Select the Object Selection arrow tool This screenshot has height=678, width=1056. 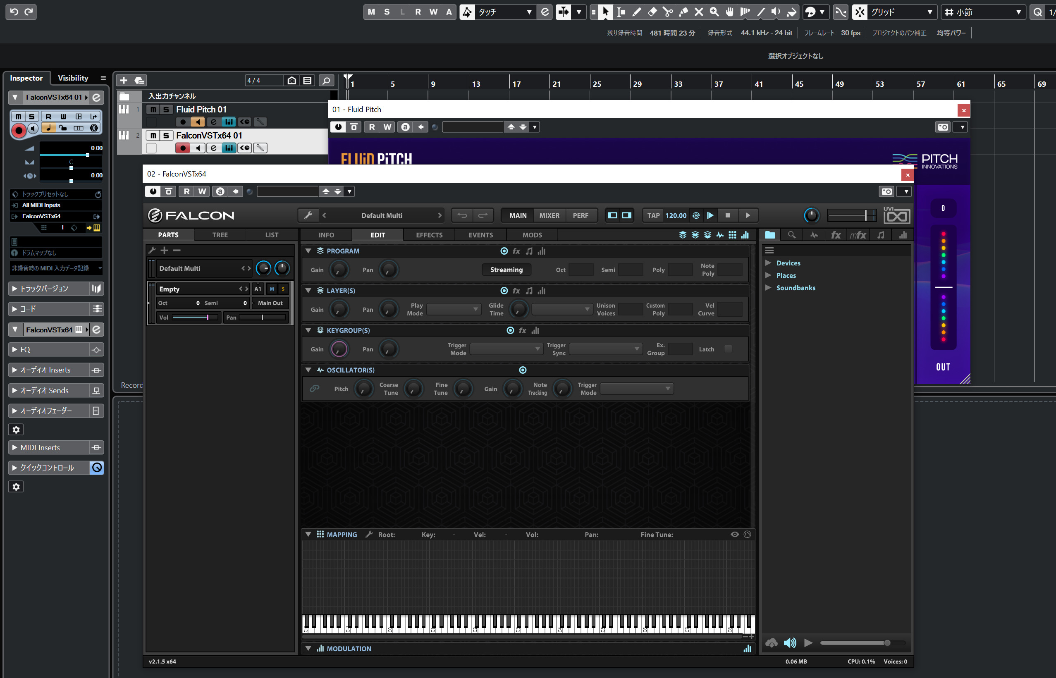click(x=606, y=12)
